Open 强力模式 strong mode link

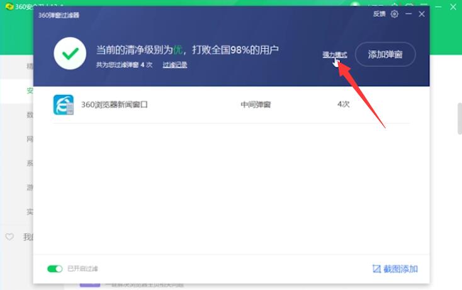[x=335, y=55]
